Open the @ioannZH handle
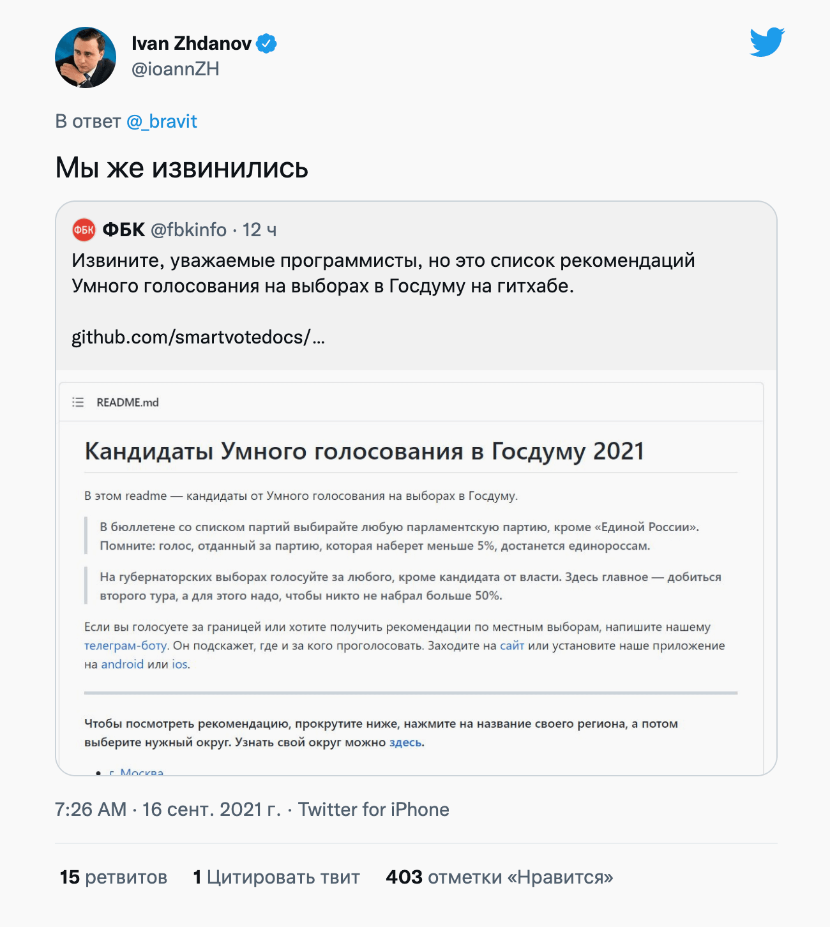This screenshot has height=927, width=830. (x=175, y=69)
